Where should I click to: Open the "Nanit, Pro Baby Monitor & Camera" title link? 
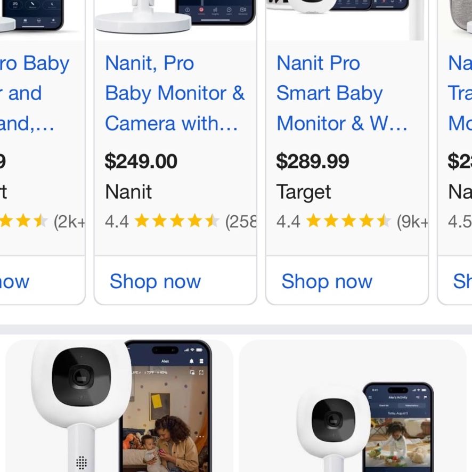[175, 93]
